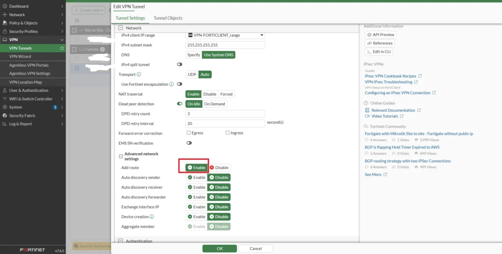
Task: Select Enable for Auto discovery sender
Action: 196,178
